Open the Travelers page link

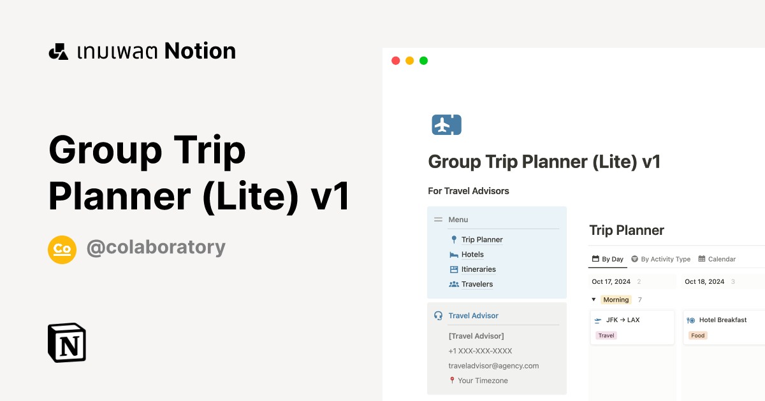point(477,284)
